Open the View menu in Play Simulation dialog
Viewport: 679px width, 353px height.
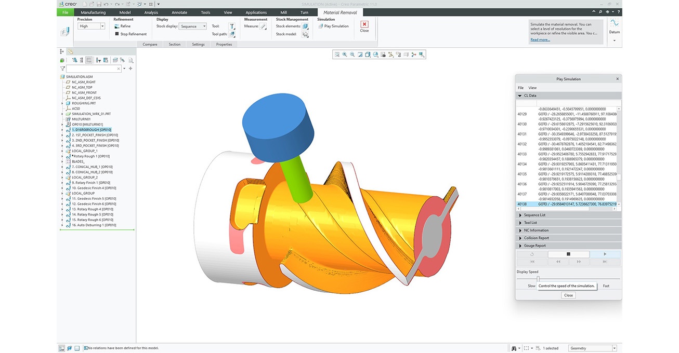[532, 88]
